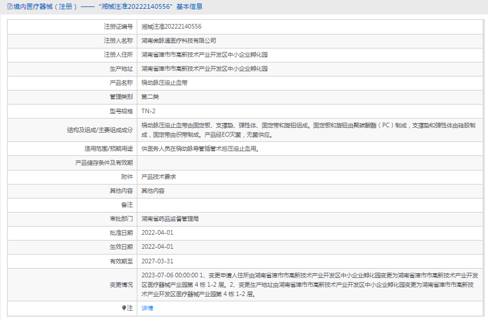Screen dimensions: 488x320
Task: Click the 有效期至 label cell
Action: (x=72, y=261)
